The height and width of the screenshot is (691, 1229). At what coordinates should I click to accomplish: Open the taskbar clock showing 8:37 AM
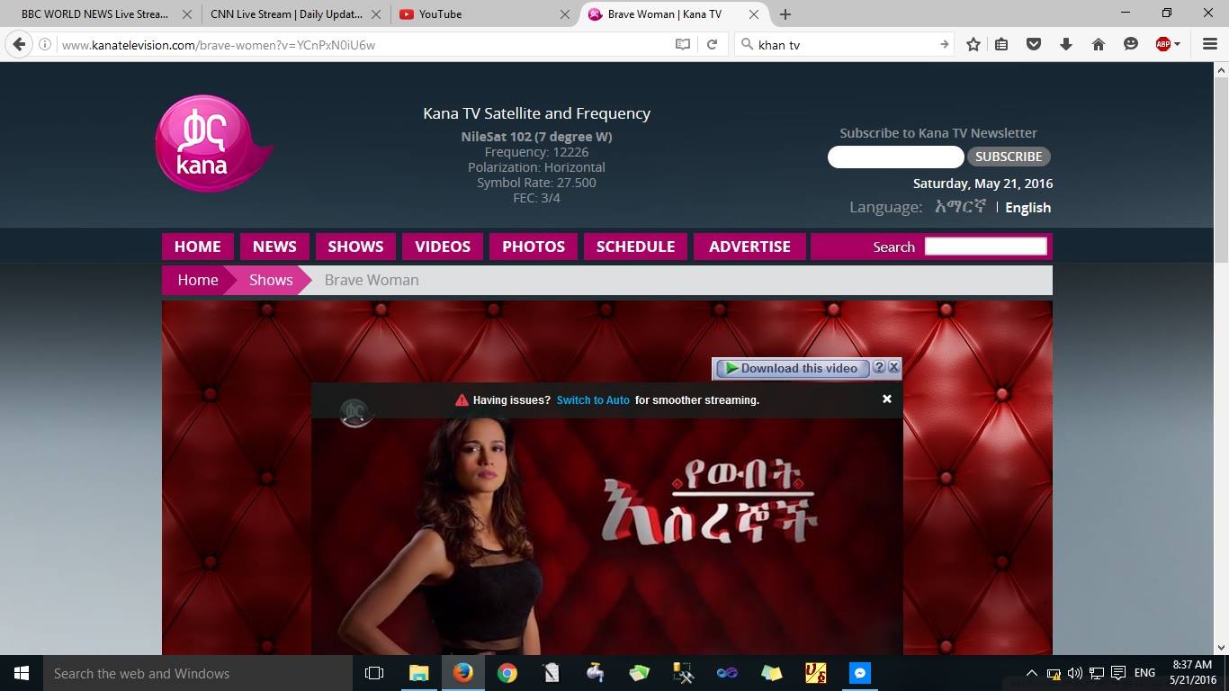1193,673
